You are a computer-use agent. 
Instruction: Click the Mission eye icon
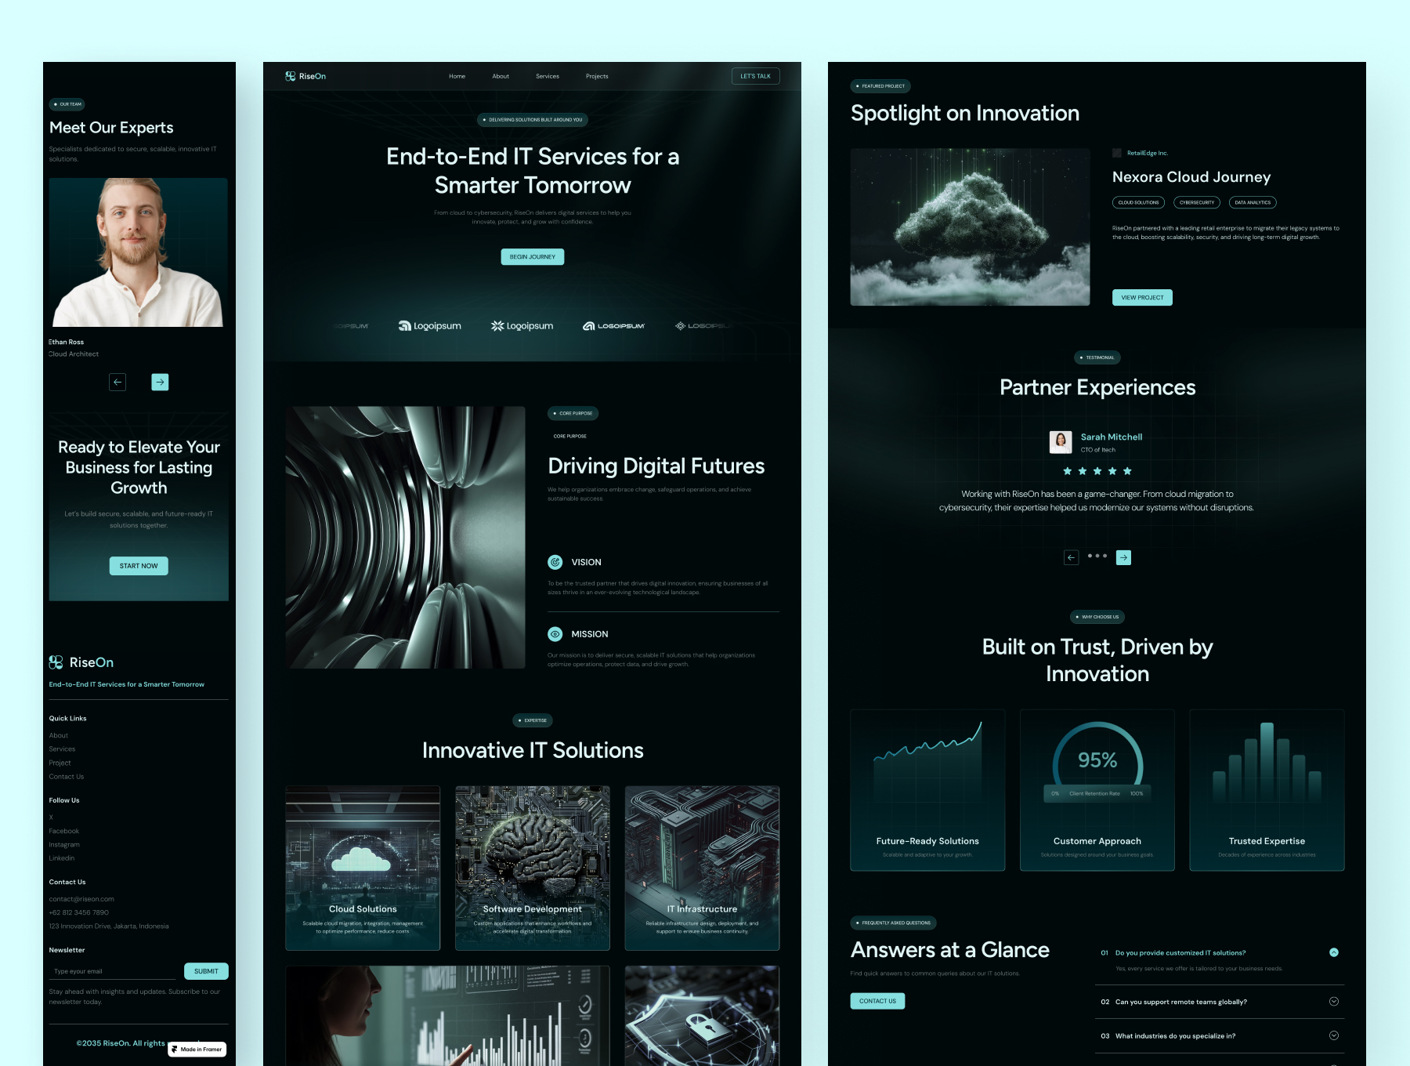555,634
